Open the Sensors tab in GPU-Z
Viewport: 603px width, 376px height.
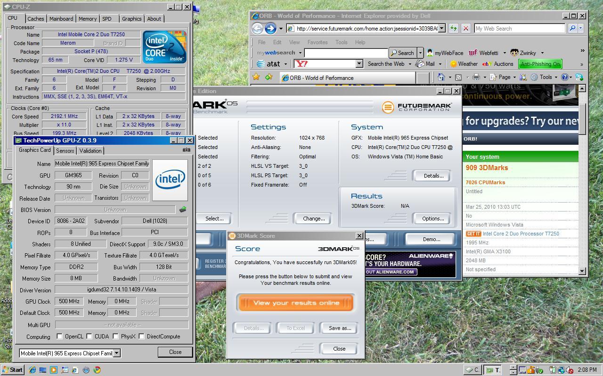(65, 151)
